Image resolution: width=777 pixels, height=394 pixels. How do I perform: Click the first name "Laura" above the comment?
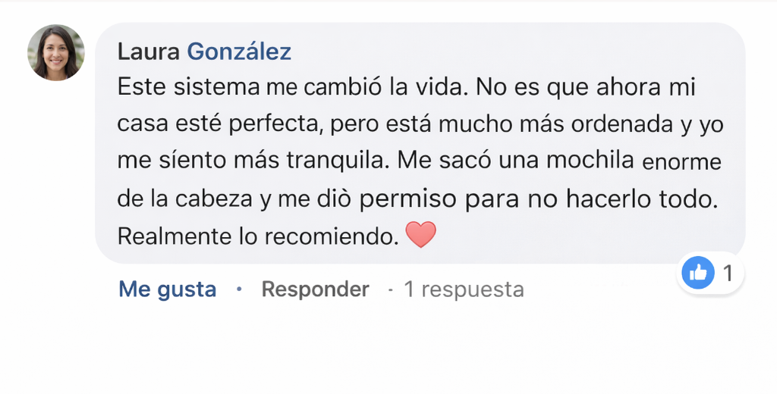point(149,52)
